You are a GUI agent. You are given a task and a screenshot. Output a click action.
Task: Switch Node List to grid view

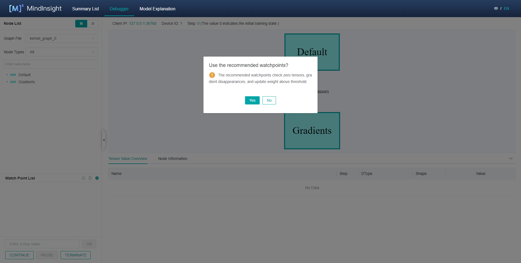[x=81, y=24]
